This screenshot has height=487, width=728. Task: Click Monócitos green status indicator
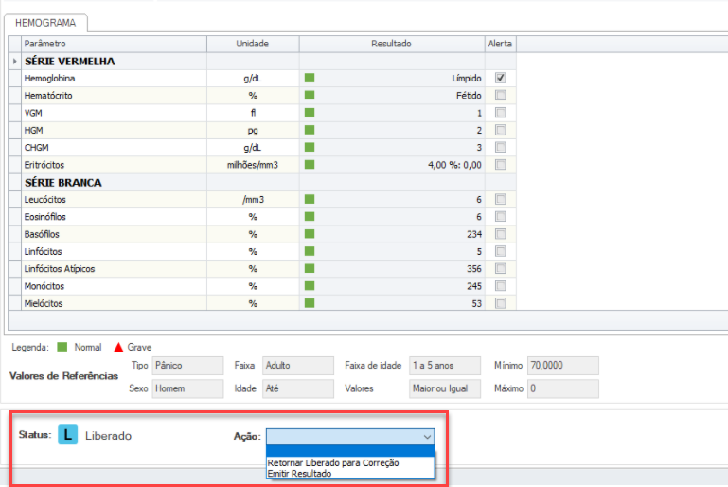310,286
